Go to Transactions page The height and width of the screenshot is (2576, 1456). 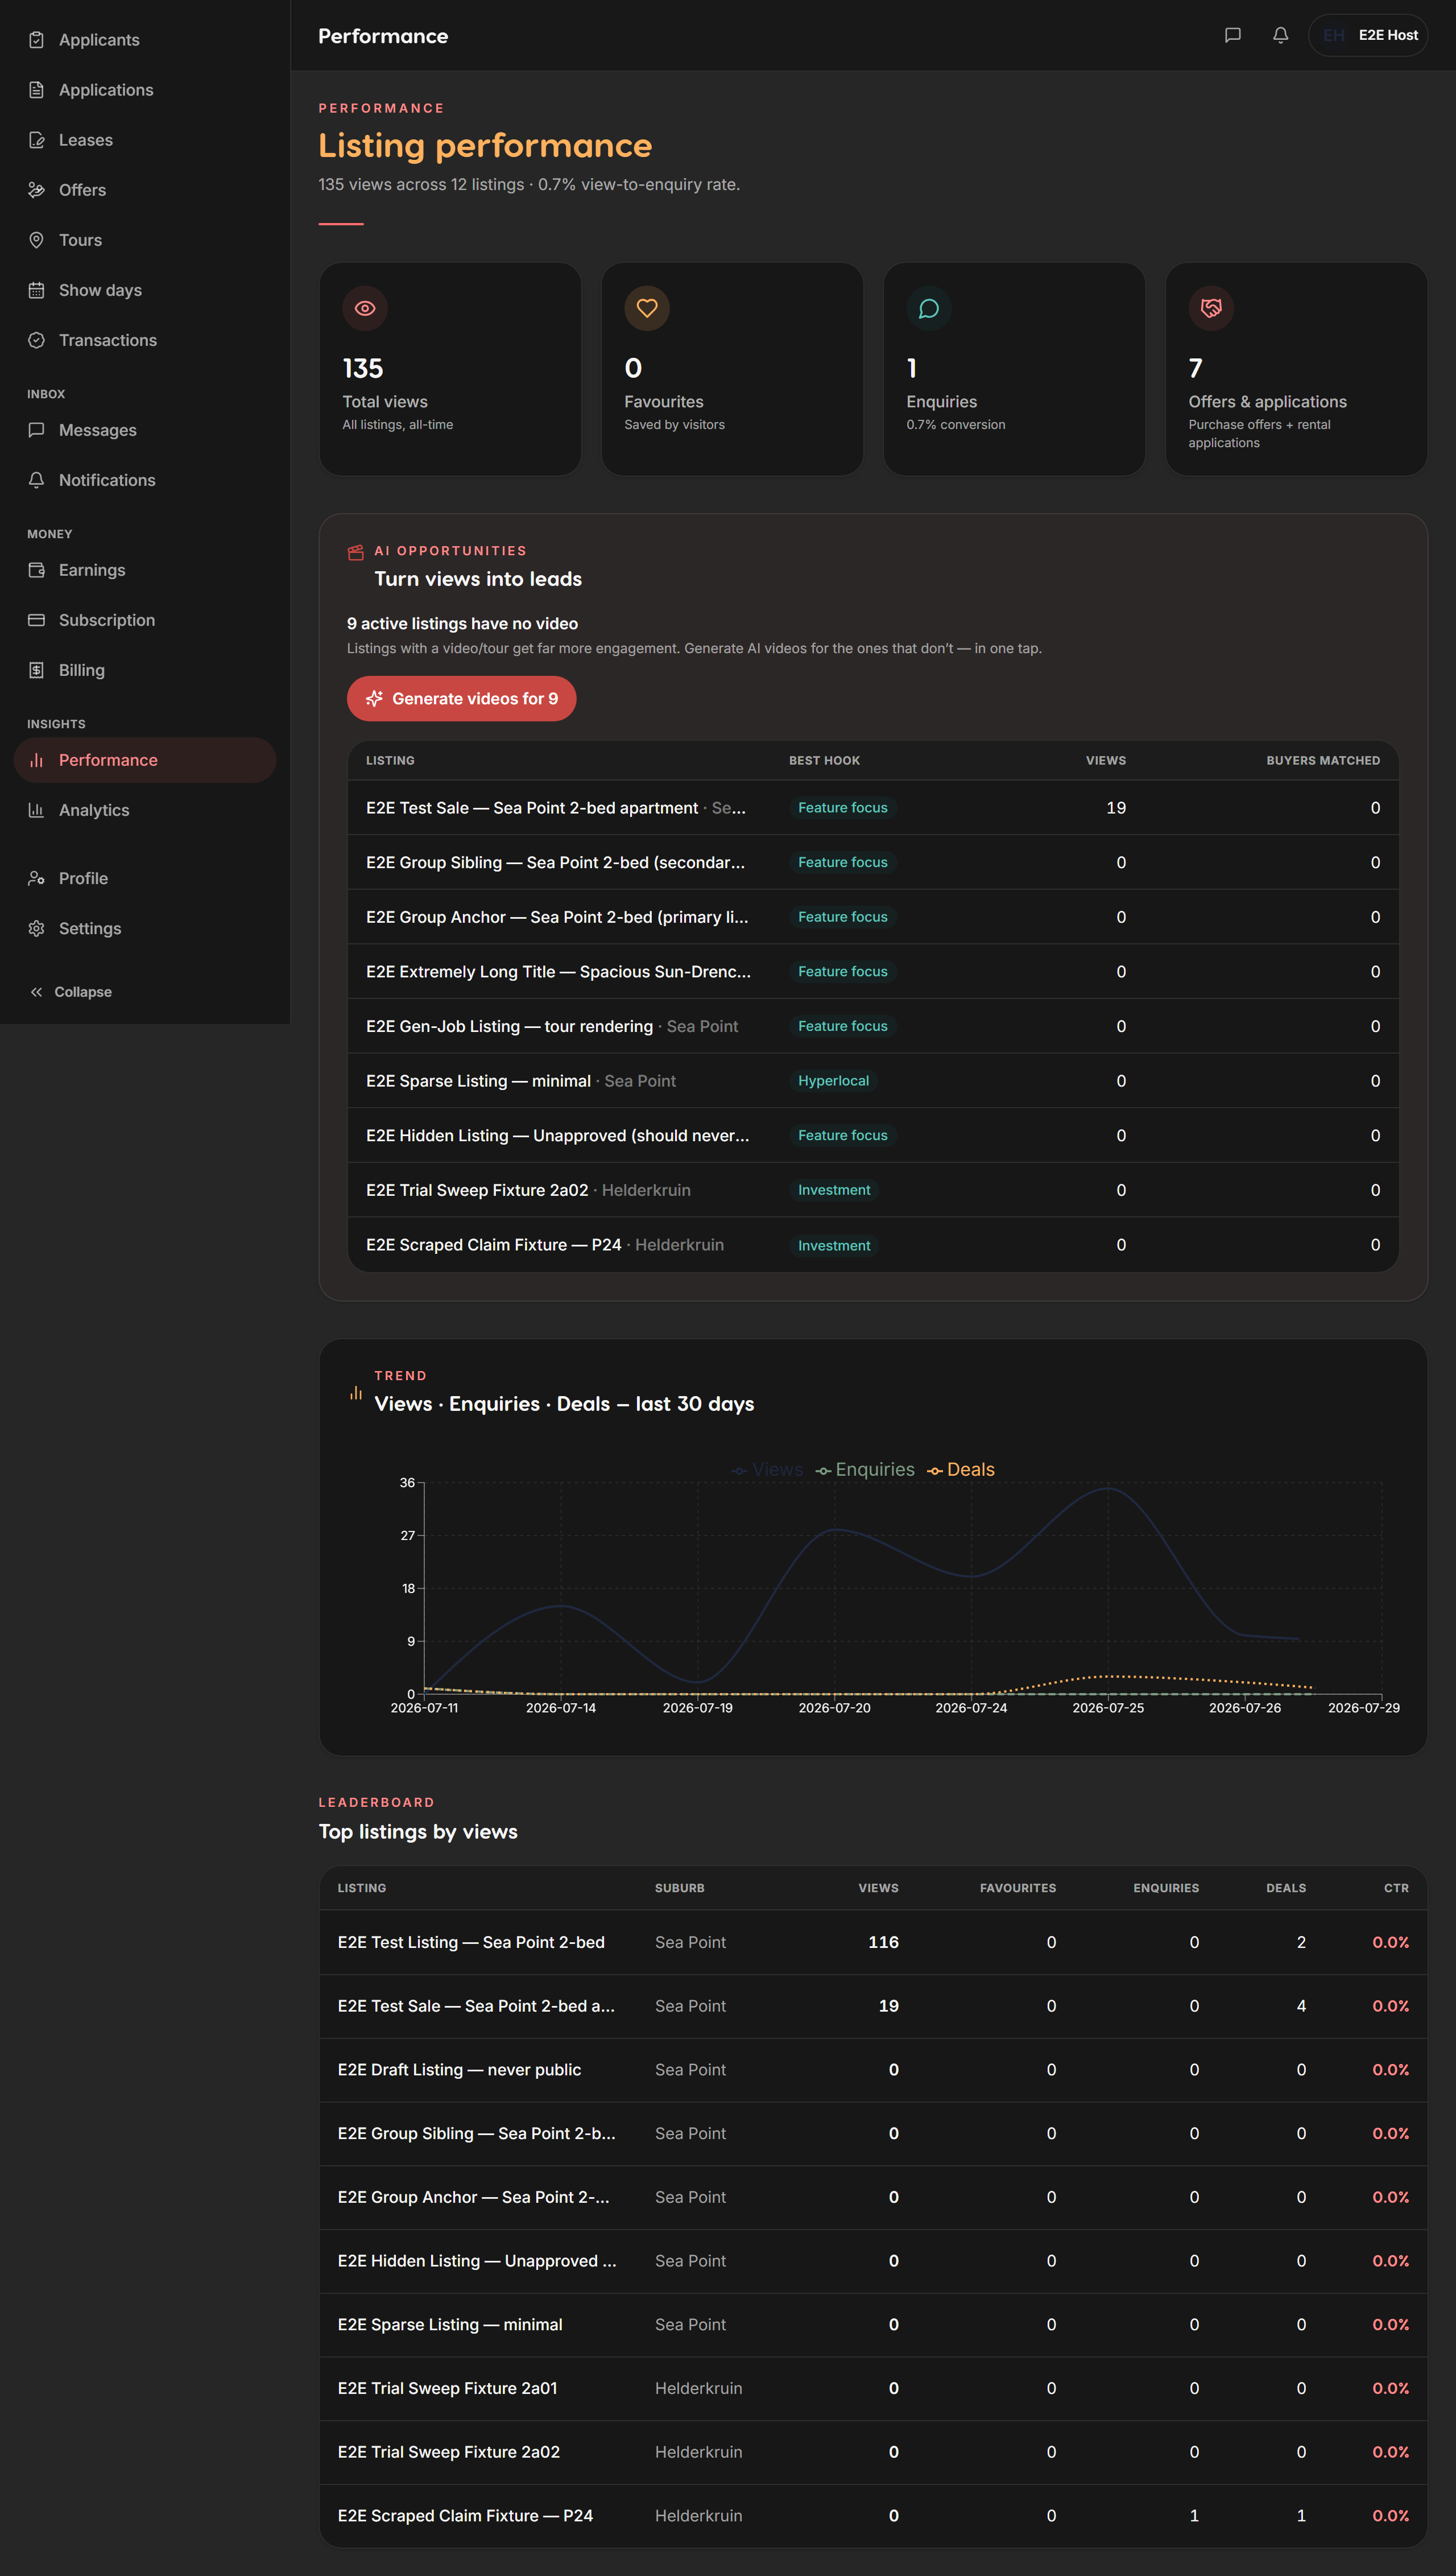tap(145, 340)
